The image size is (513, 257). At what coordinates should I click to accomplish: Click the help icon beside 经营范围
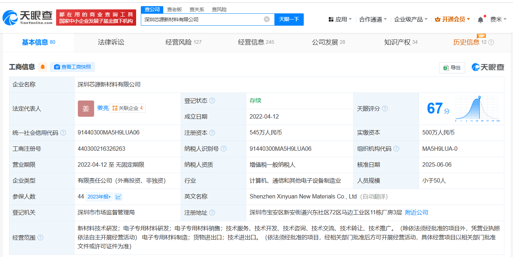(x=40, y=237)
